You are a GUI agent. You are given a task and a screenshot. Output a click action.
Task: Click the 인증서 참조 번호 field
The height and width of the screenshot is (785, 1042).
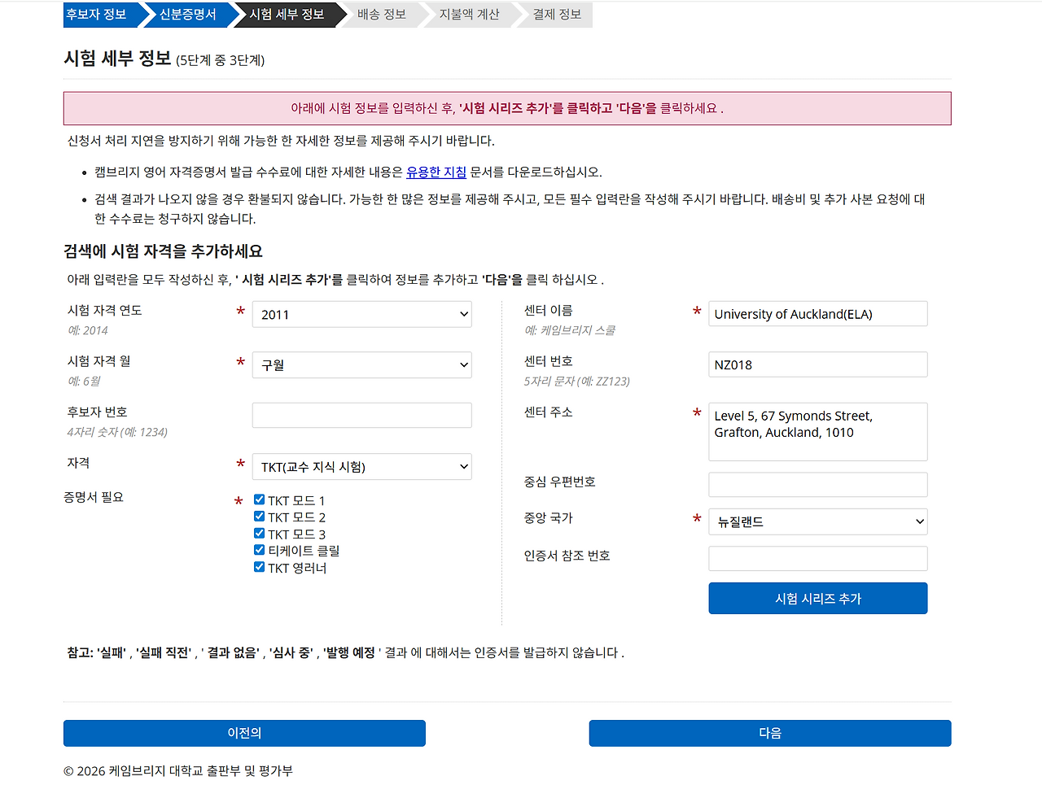pos(817,559)
